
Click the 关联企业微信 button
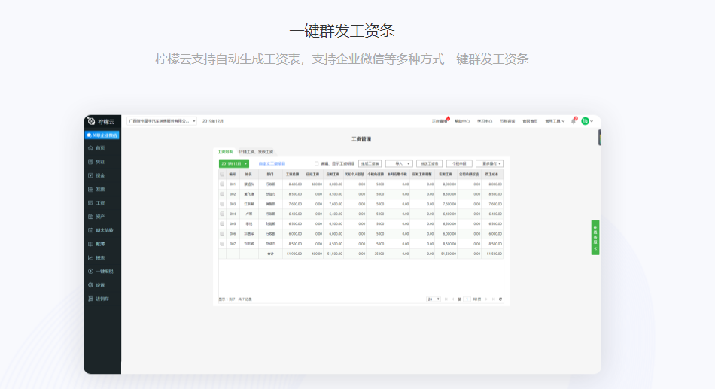(x=102, y=135)
